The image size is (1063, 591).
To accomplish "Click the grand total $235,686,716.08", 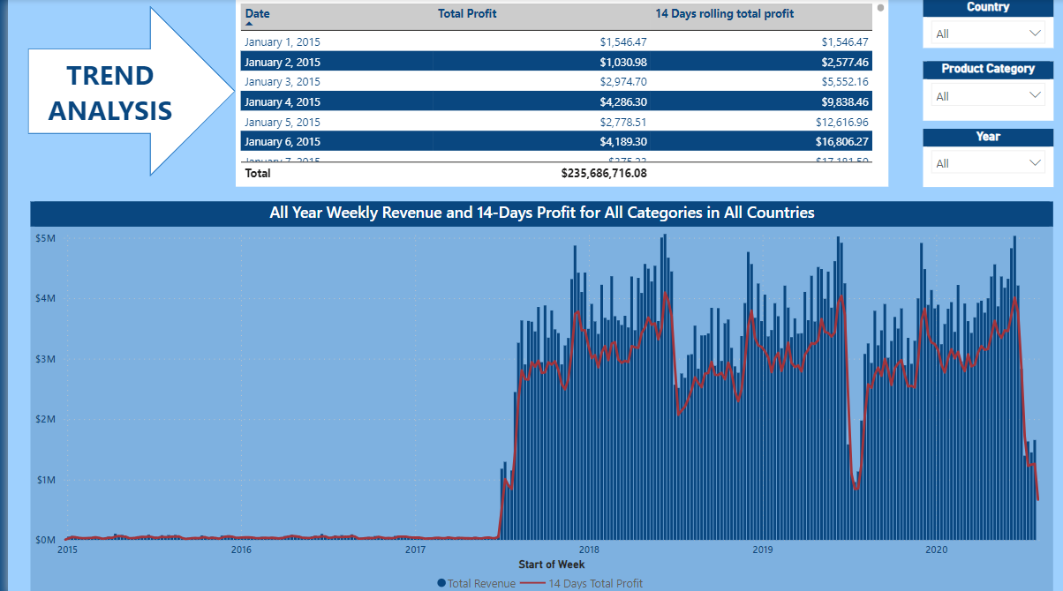I will tap(604, 174).
